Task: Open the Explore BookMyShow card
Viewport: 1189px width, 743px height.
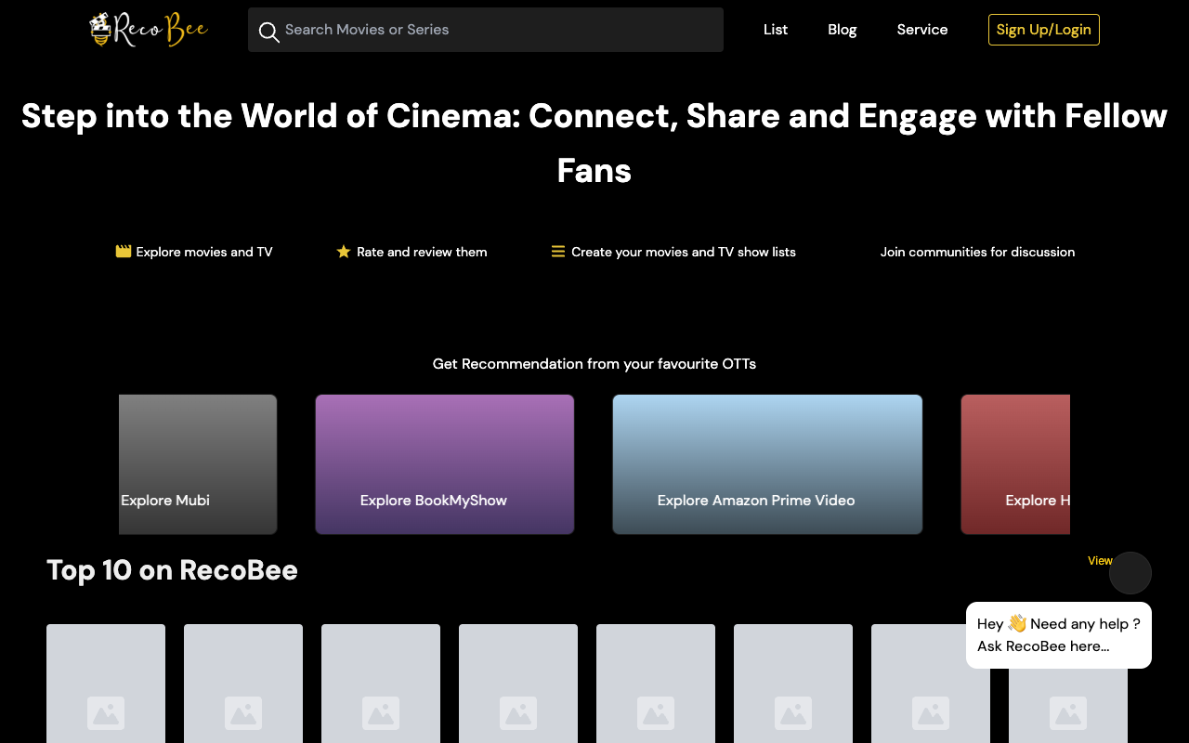Action: 445,464
